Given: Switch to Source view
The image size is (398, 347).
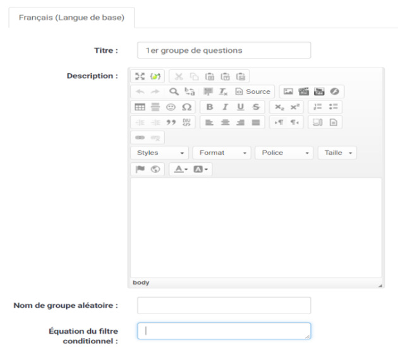Looking at the screenshot, I should pos(253,91).
